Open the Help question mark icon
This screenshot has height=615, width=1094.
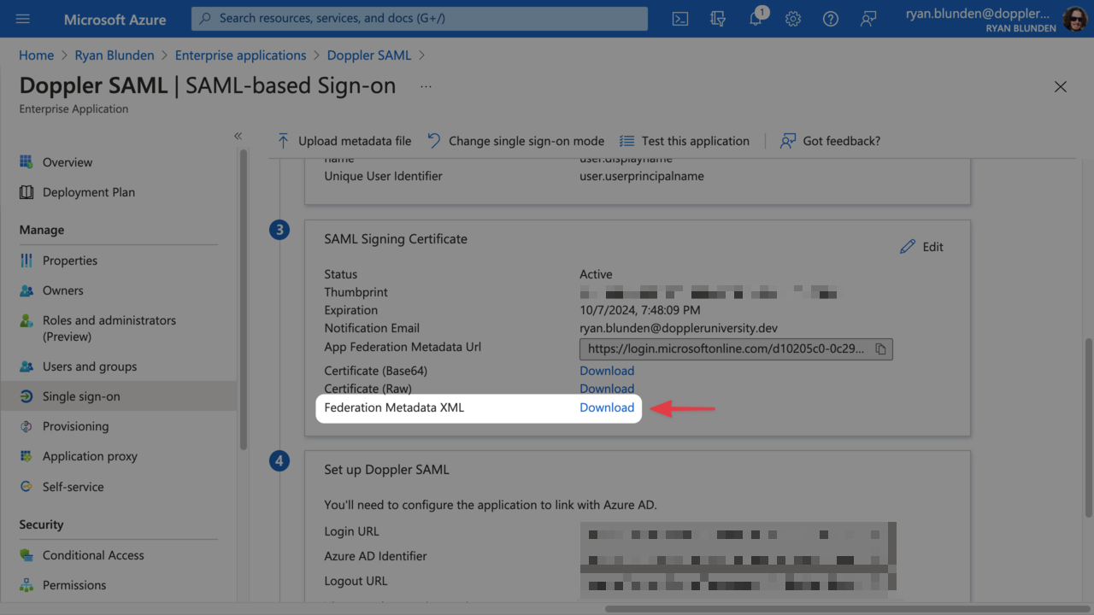[831, 19]
